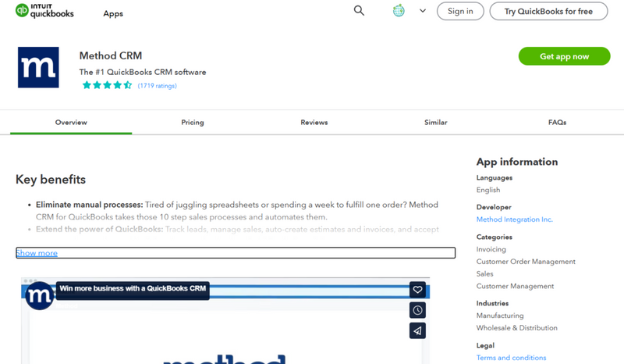624x364 pixels.
Task: Select the Overview tab
Action: pyautogui.click(x=71, y=123)
